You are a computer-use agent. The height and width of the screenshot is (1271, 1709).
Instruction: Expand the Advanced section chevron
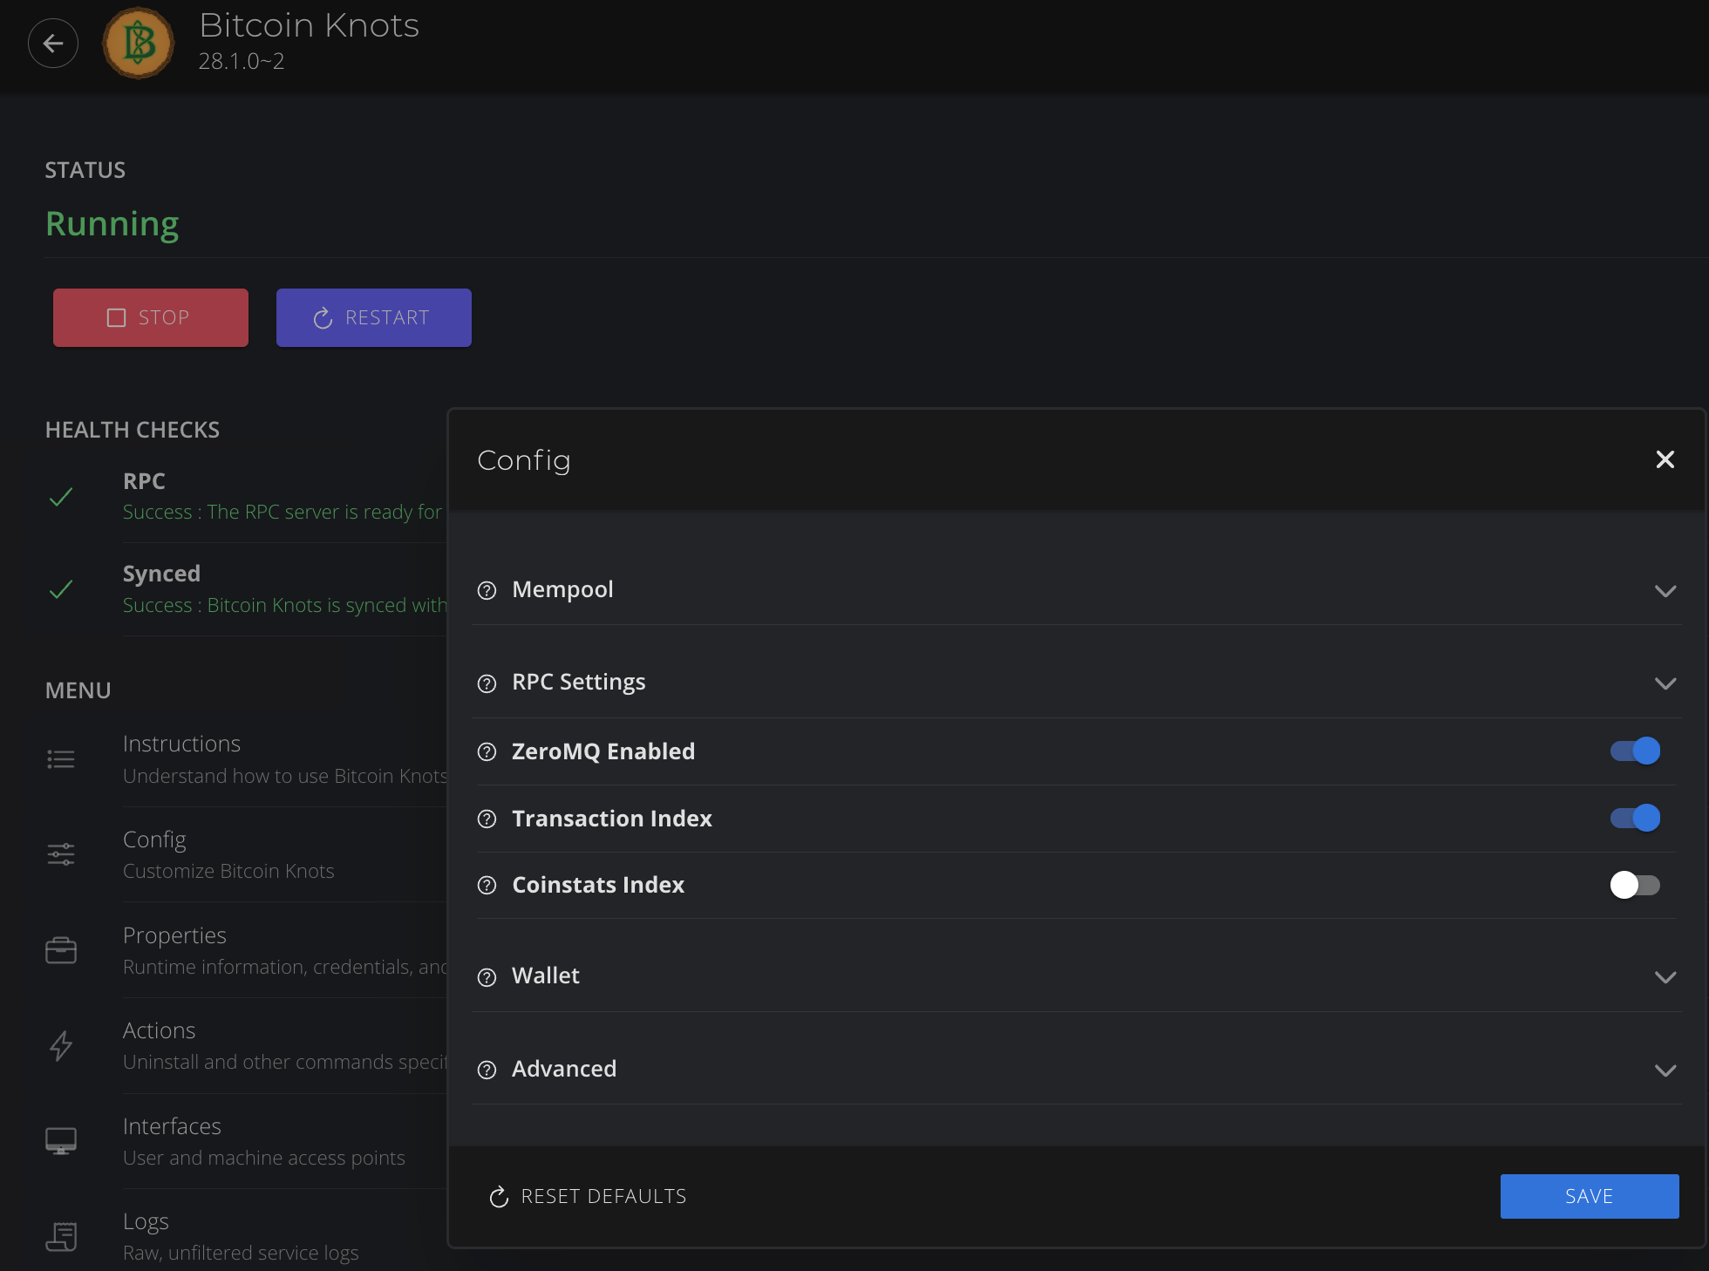point(1665,1070)
